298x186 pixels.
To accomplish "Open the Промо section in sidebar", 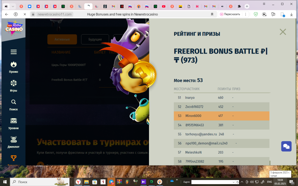I will click(x=13, y=67).
